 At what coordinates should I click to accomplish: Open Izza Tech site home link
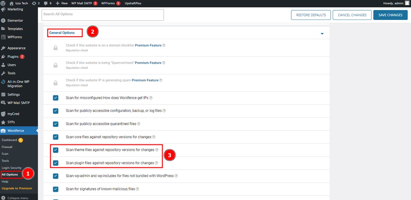click(x=18, y=3)
